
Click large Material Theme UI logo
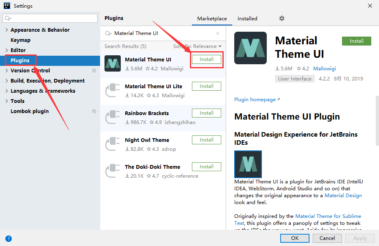[x=250, y=48]
